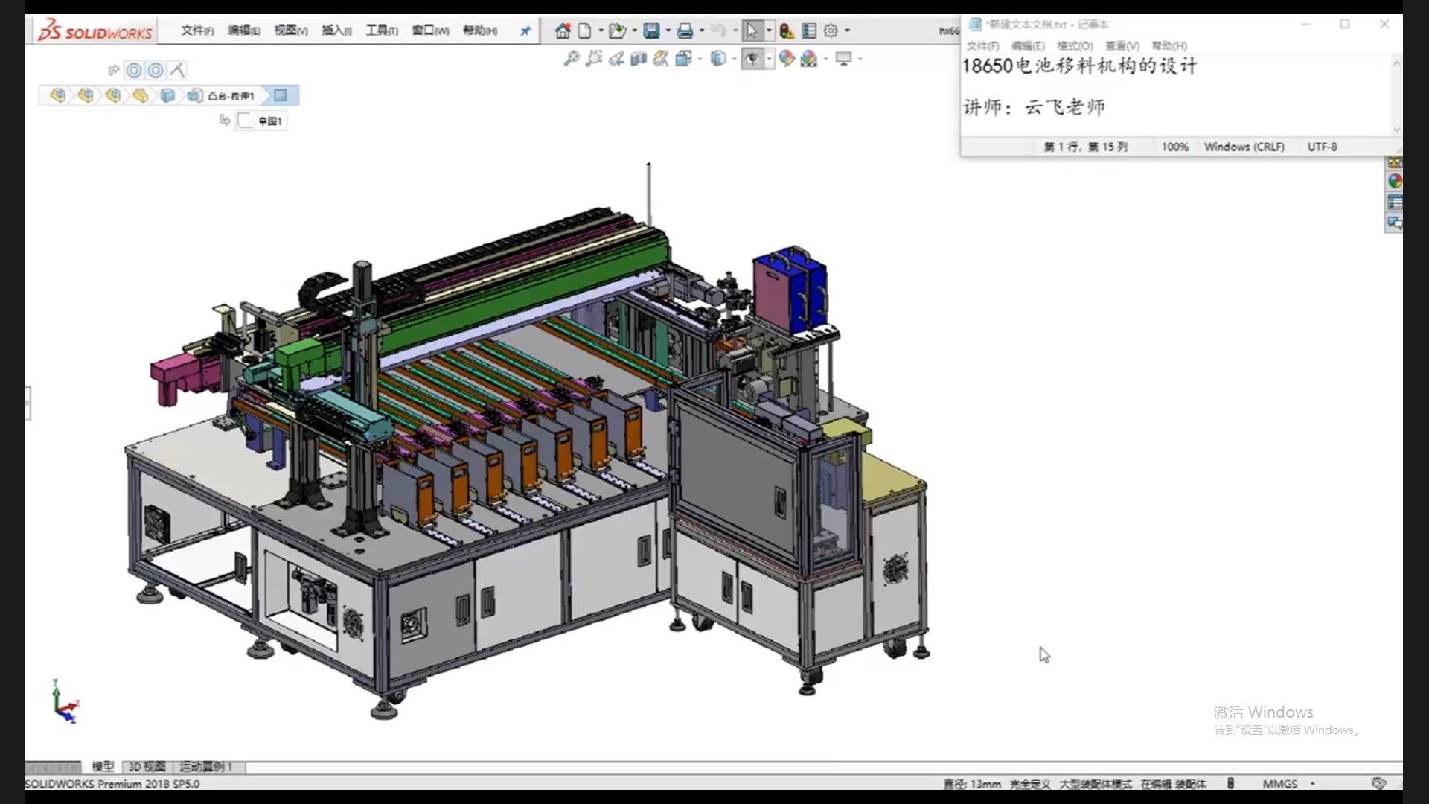Click Dynamic Annotation Views icon

pos(660,58)
